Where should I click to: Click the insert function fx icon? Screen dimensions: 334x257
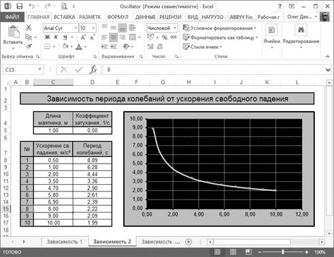pos(93,70)
